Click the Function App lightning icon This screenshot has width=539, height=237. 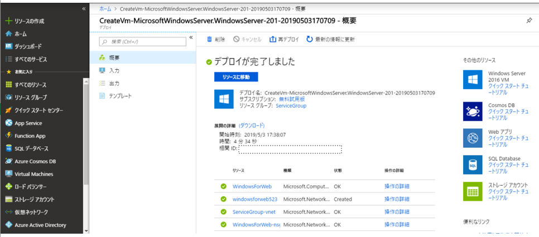[x=9, y=136]
